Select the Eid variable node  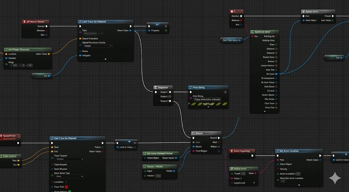point(334,58)
